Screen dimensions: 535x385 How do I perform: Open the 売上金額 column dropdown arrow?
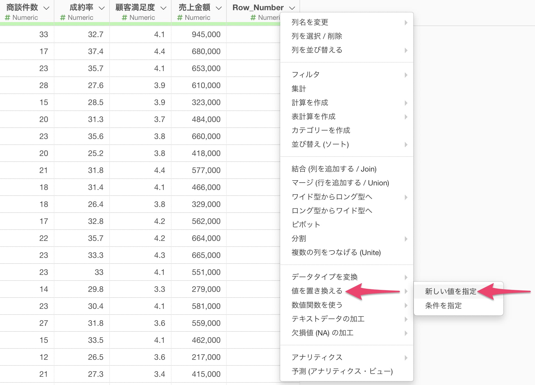click(x=219, y=8)
